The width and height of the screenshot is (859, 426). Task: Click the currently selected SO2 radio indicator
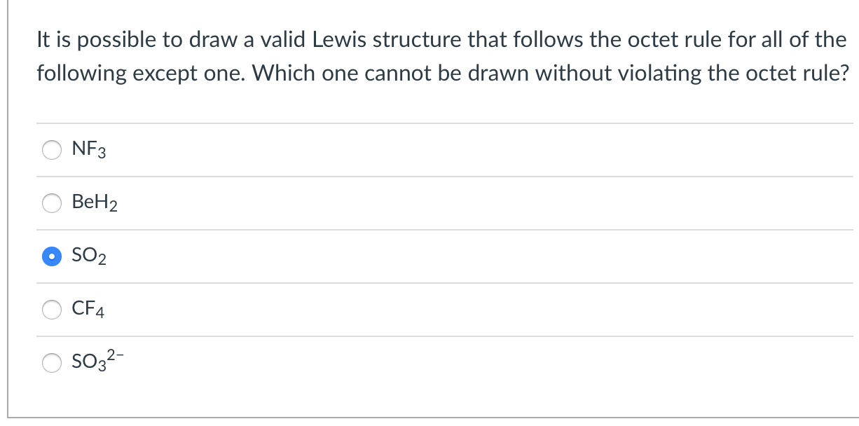[x=52, y=256]
